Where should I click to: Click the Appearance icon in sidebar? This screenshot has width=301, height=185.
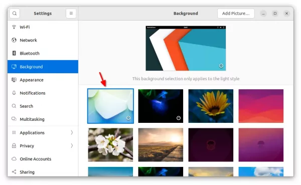[x=14, y=80]
